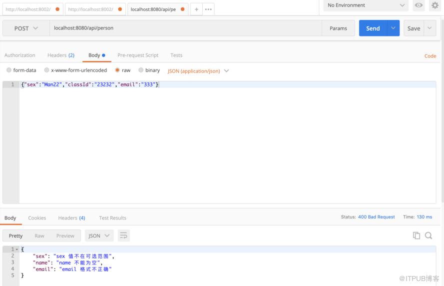Switch to first http://localhost:8002/ request tab
The image size is (444, 286).
32,9
